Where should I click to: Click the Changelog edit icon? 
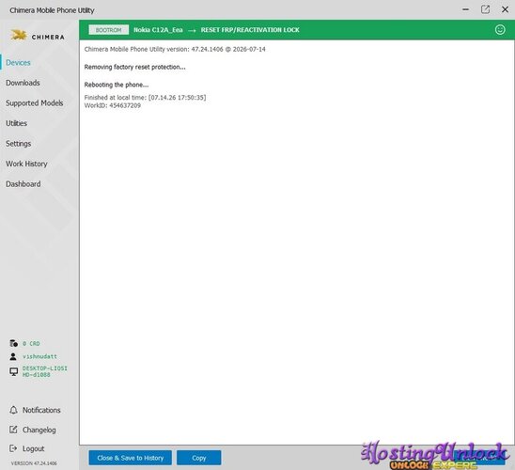click(13, 430)
